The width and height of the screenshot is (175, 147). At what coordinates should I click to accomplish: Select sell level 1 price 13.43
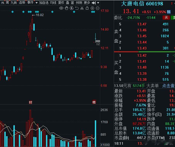142,48
